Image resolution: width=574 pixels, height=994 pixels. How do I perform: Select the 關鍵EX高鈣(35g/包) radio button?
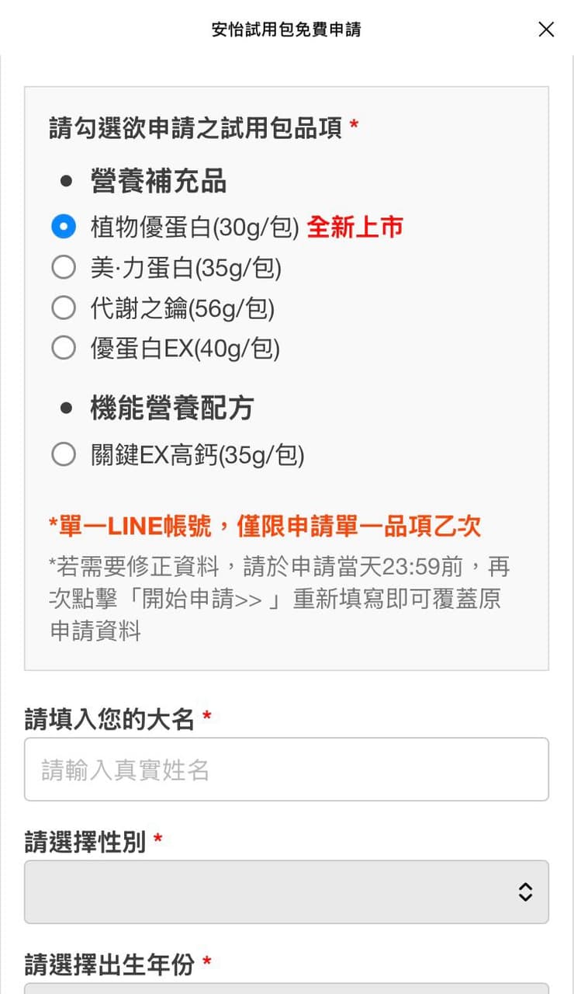(x=64, y=454)
